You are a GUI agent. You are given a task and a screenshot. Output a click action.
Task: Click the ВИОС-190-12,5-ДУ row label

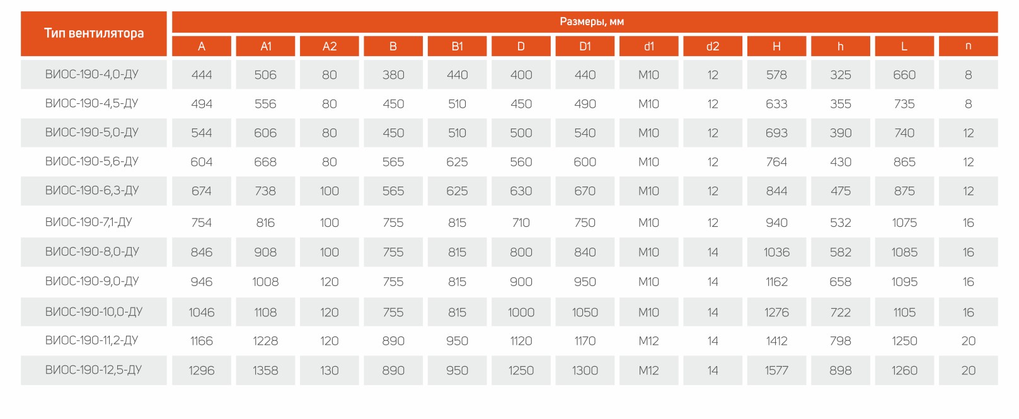94,370
